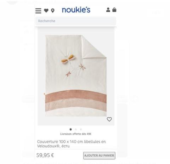Viewport: 170px width, 164px height.
Task: Click the 59,95 € price
Action: 45,155
